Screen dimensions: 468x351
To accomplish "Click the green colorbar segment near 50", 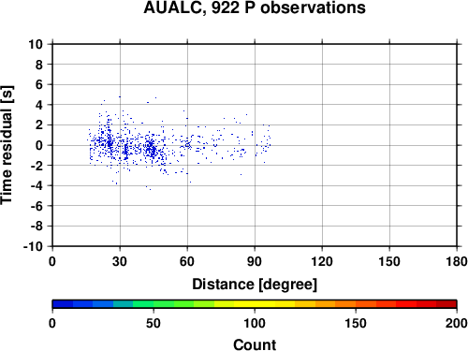I will 164,304.
